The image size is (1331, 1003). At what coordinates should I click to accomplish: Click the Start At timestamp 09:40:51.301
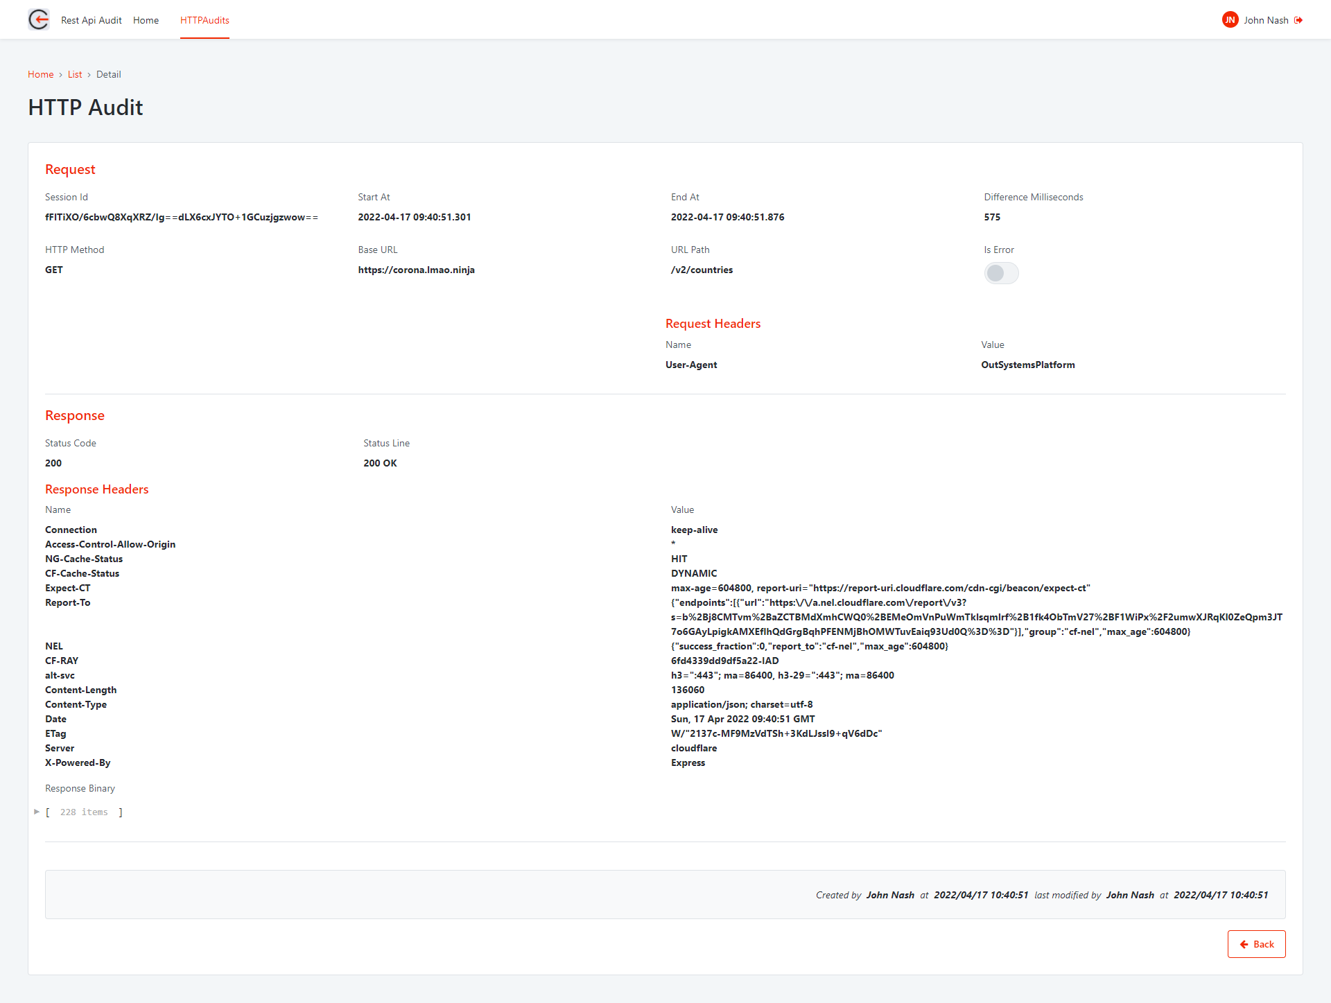point(415,217)
